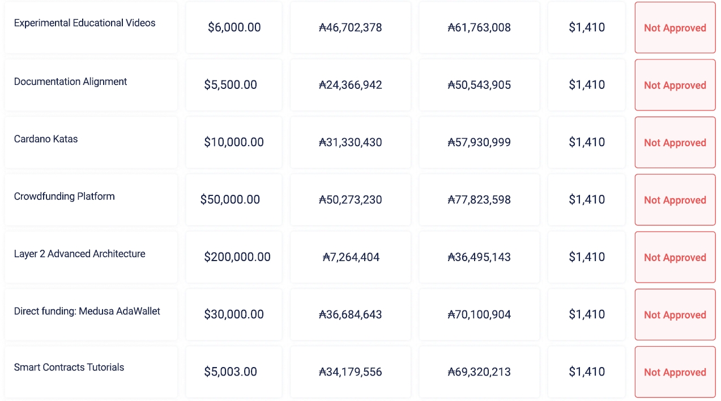Click the ₳77,823,598 vote total cell
This screenshot has height=401, width=721.
[479, 199]
